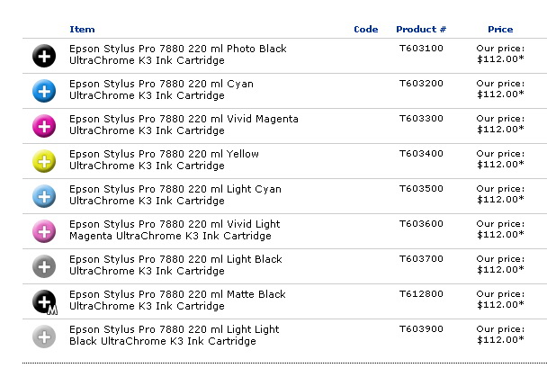Image resolution: width=547 pixels, height=377 pixels.
Task: Open the Vivid Magenta cartridge item title
Action: coord(184,124)
